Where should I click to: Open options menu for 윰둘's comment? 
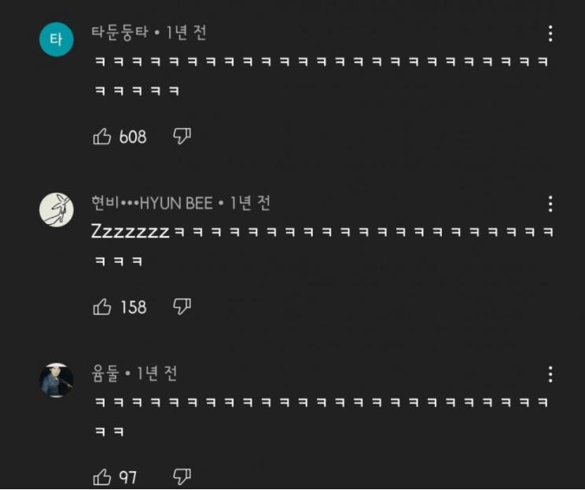click(x=550, y=374)
